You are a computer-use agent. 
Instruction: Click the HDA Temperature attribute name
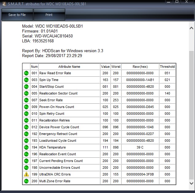[x=53, y=147]
